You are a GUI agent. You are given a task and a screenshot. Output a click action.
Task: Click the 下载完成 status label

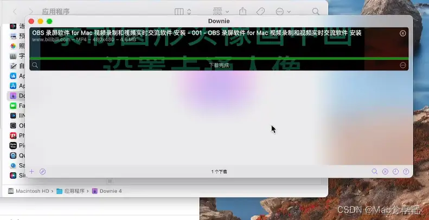tap(219, 65)
